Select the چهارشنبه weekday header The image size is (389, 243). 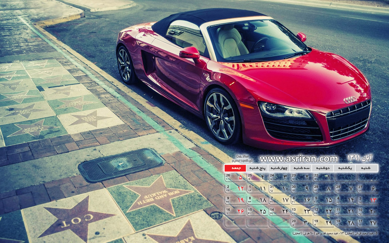pos(279,168)
